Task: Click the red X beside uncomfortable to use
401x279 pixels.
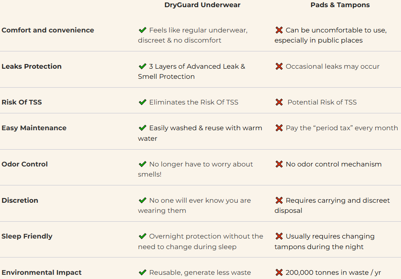Action: [x=279, y=30]
